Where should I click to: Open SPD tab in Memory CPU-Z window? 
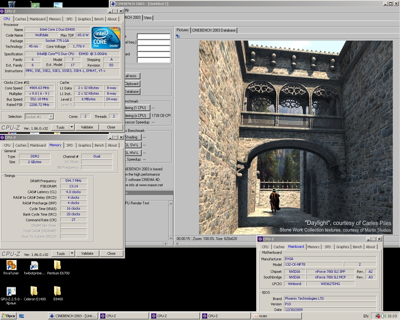(70, 145)
